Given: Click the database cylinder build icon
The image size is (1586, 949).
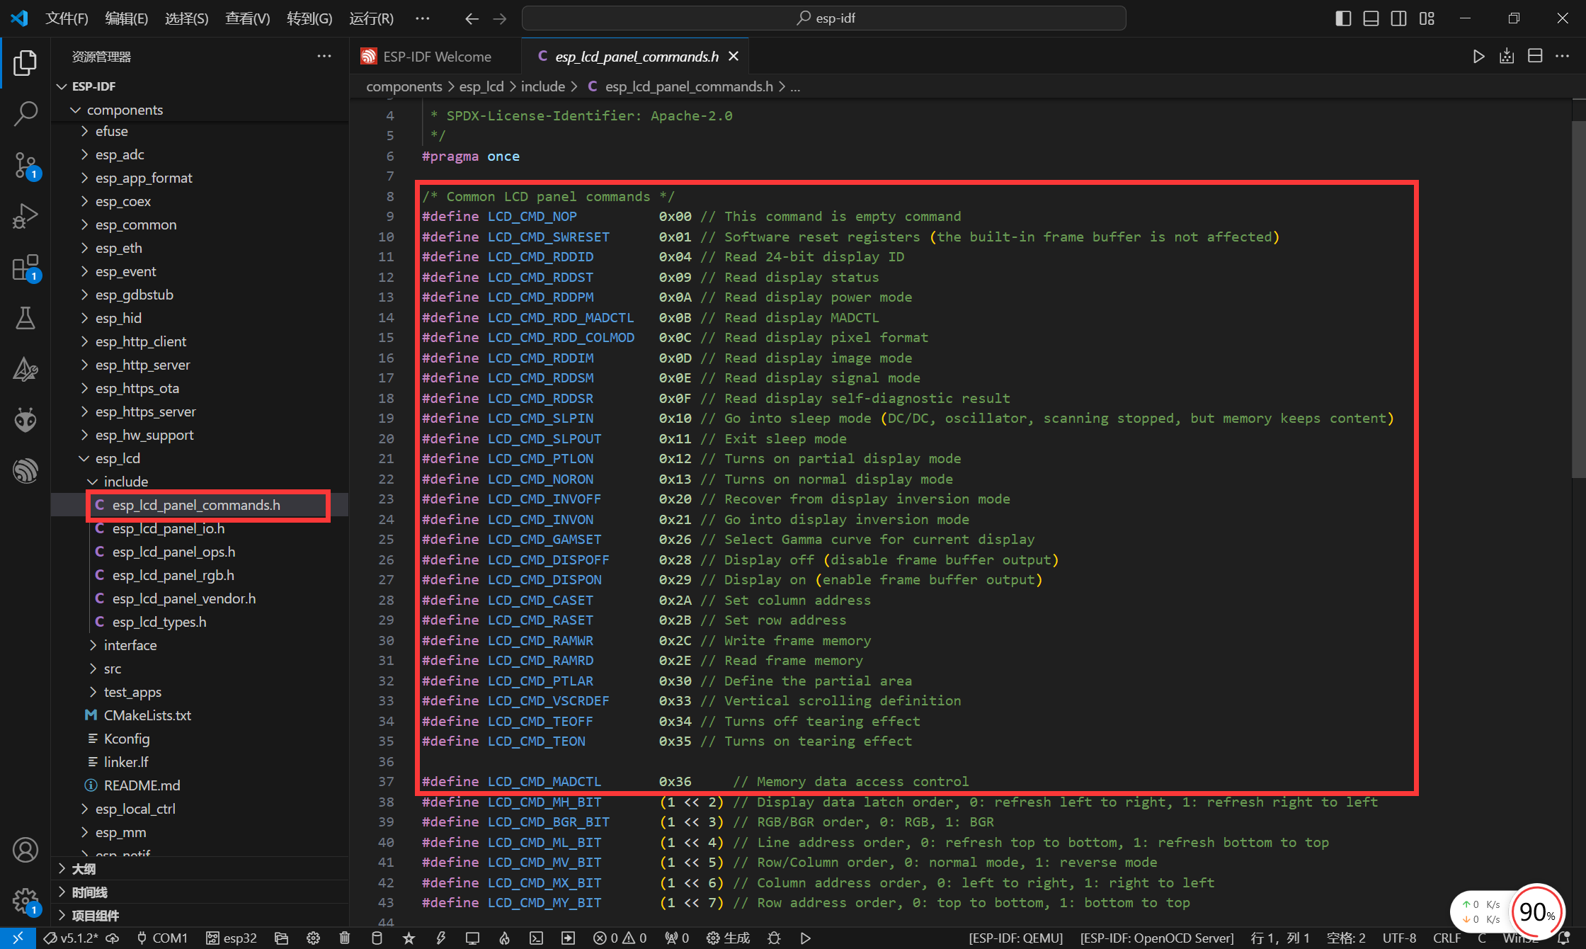Looking at the screenshot, I should point(377,938).
